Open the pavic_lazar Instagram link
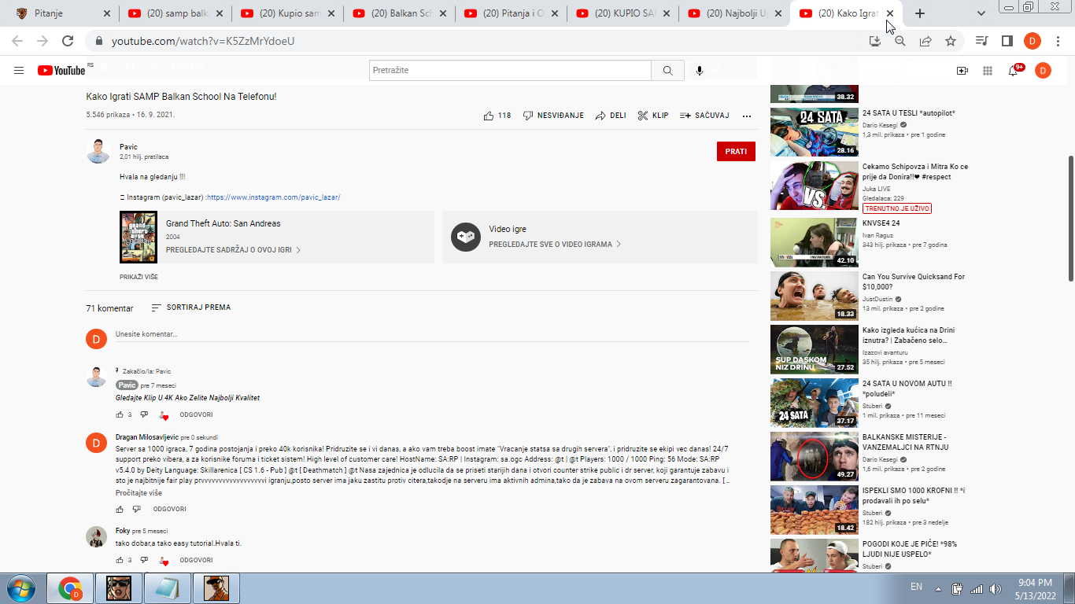1075x604 pixels. [274, 197]
